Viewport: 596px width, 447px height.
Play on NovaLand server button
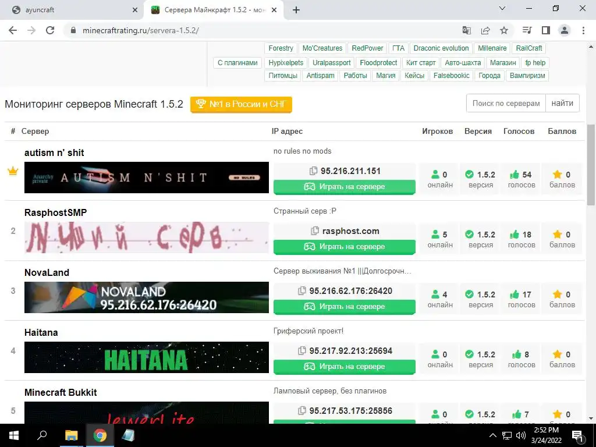(x=345, y=307)
